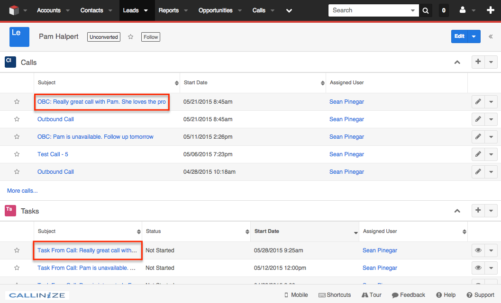This screenshot has width=501, height=303.
Task: Open Support in the footer
Action: pos(480,295)
